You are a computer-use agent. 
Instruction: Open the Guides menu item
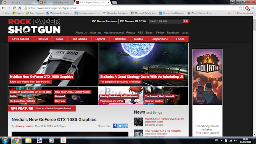[x=138, y=39]
